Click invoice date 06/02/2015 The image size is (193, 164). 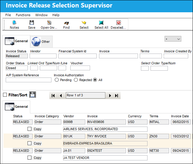point(181,122)
